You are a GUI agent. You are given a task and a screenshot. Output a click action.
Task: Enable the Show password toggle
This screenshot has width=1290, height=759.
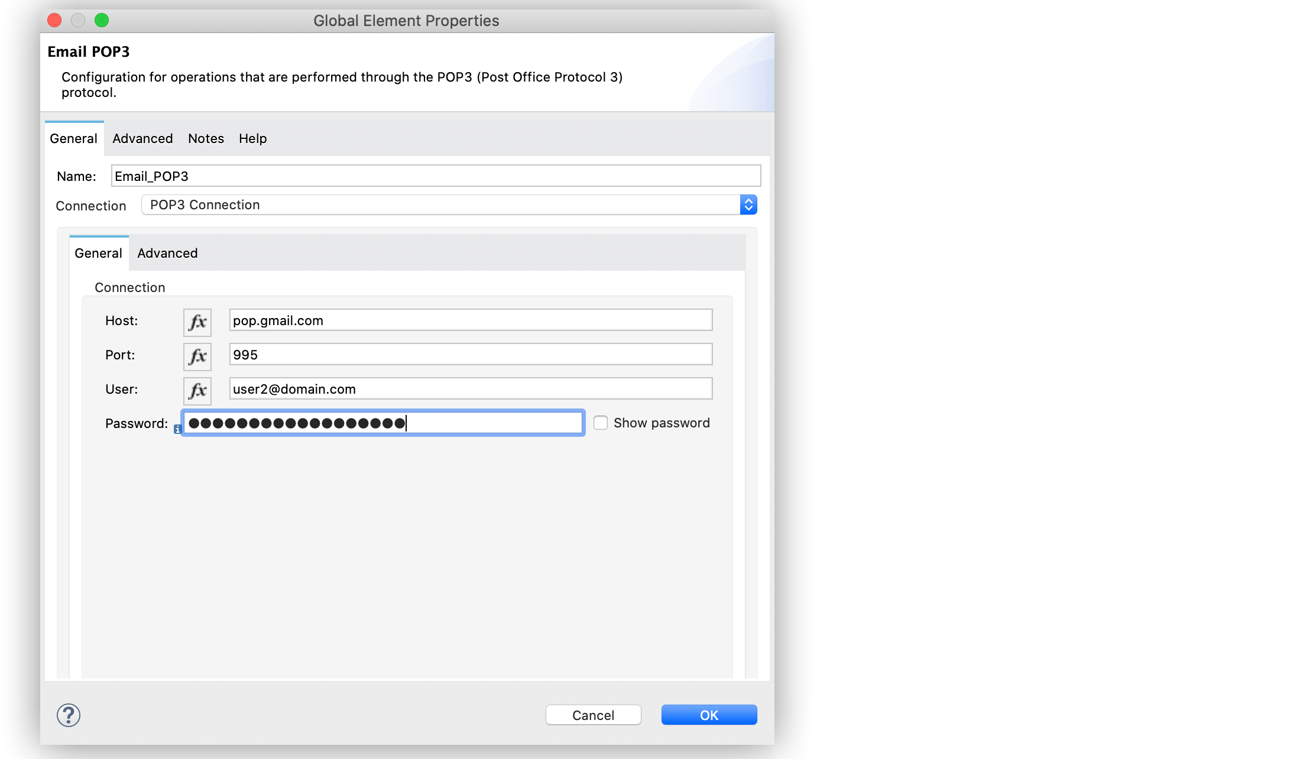click(x=600, y=423)
